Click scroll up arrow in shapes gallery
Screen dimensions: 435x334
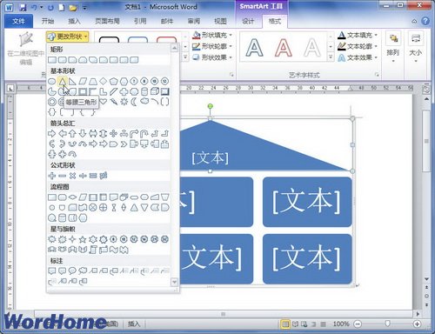click(x=174, y=48)
